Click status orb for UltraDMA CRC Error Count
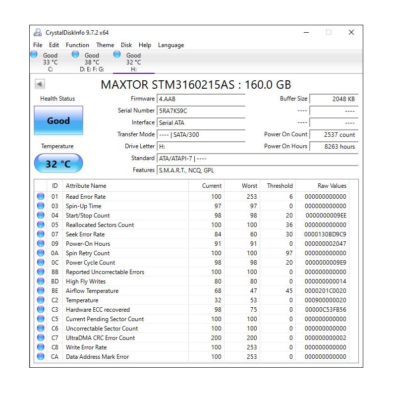This screenshot has height=393, width=393. 41,338
